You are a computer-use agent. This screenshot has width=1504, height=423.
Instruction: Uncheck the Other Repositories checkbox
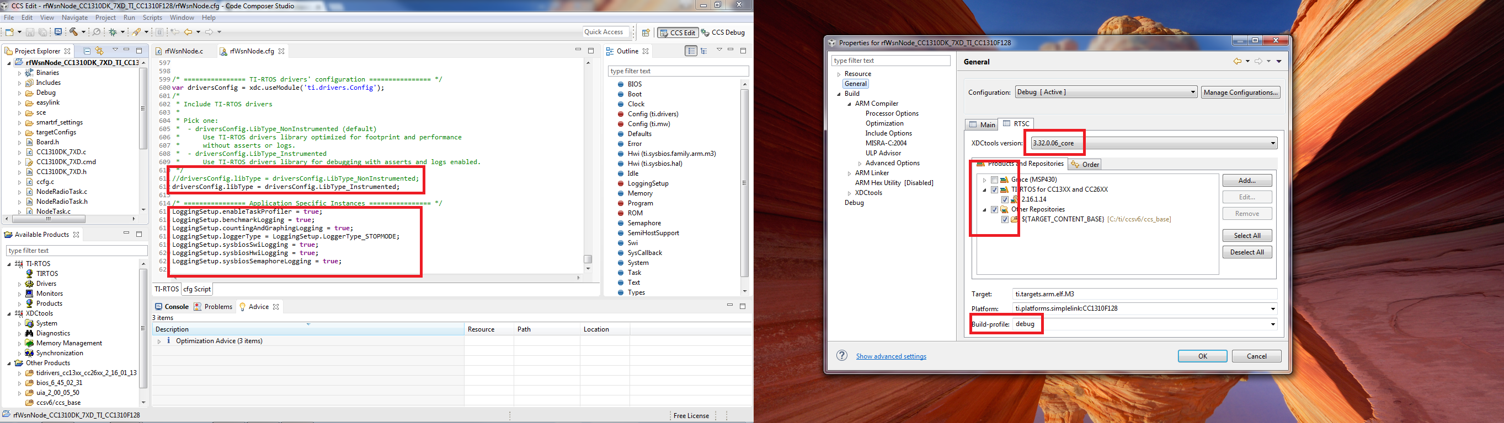coord(994,209)
